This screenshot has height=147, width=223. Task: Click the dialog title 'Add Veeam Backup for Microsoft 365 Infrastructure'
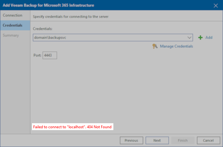pyautogui.click(x=48, y=5)
